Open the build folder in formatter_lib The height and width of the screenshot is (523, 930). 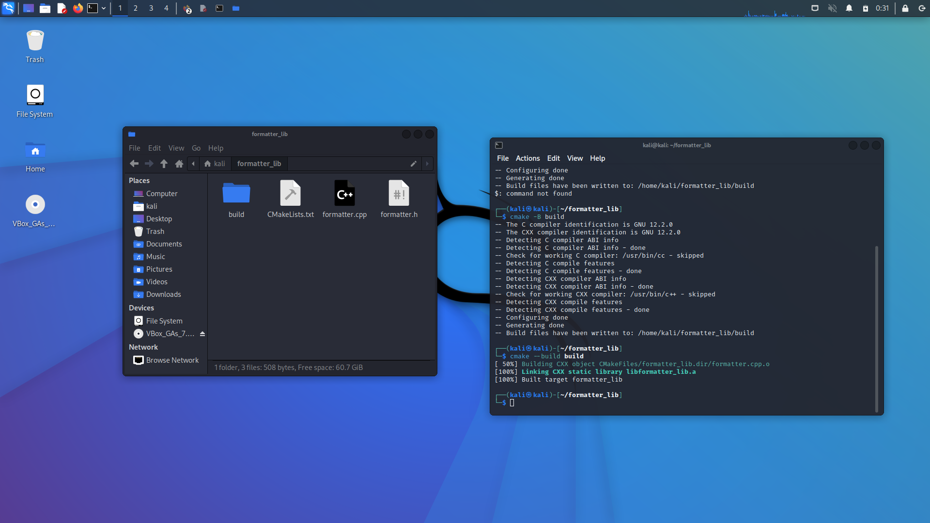[x=236, y=196]
